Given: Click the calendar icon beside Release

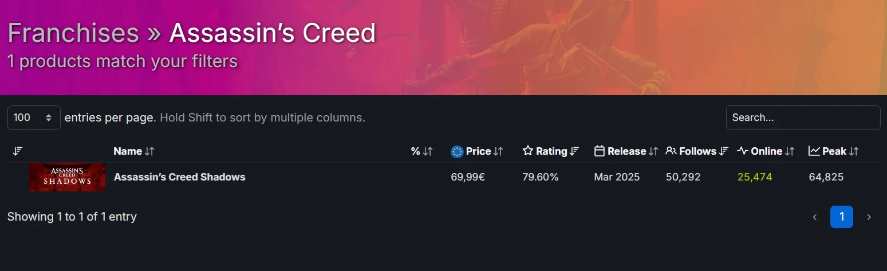Looking at the screenshot, I should pyautogui.click(x=600, y=151).
